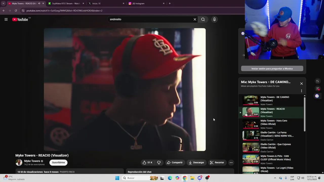Open the notification bell in system tray

click(319, 178)
